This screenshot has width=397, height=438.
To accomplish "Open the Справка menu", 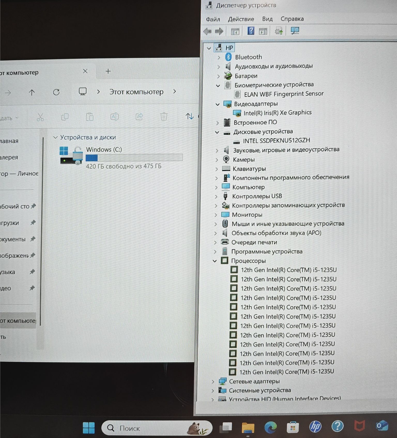I will tap(292, 19).
